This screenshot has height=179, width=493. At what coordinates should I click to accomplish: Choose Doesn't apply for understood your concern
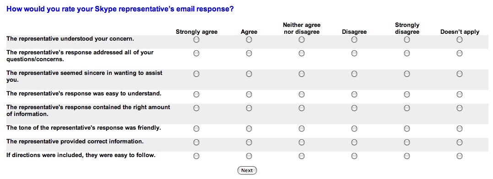pos(460,40)
